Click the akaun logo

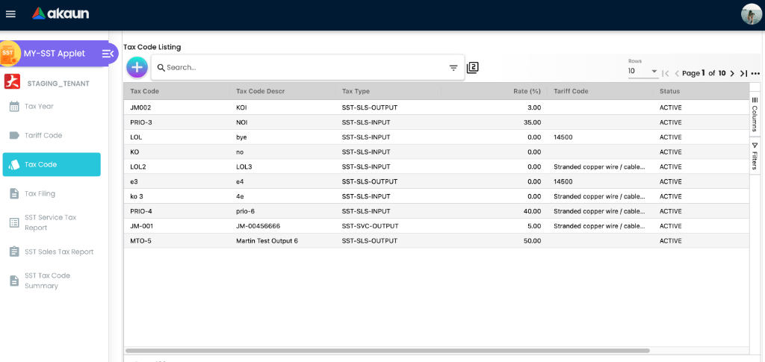pyautogui.click(x=62, y=13)
